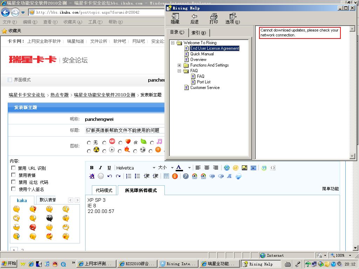
Task: Open Quick Manual in the help tree
Action: pos(202,54)
